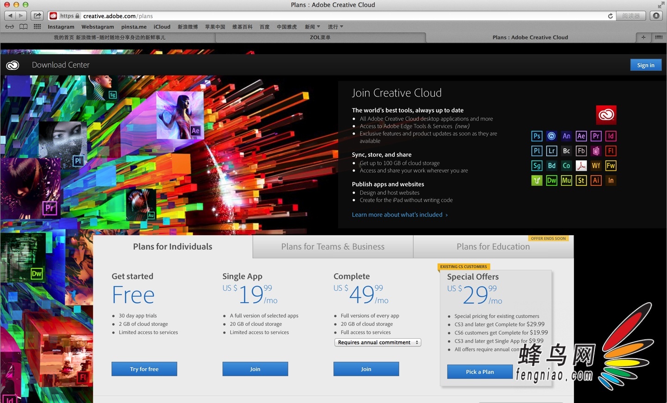Click the green Typekit icon
The height and width of the screenshot is (403, 667).
537,180
